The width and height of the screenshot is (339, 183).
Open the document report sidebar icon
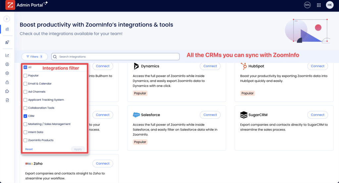(7, 100)
